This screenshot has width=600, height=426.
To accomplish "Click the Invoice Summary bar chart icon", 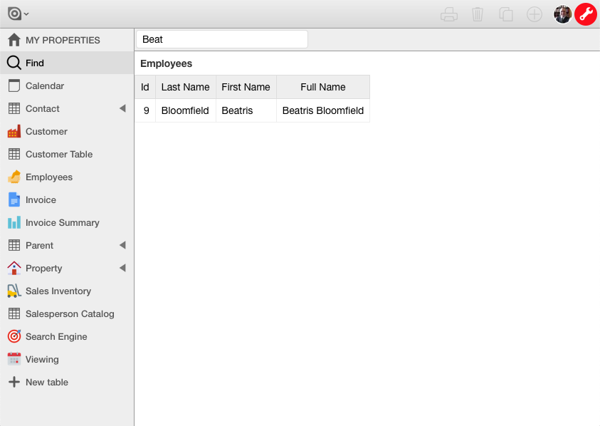I will (x=14, y=222).
